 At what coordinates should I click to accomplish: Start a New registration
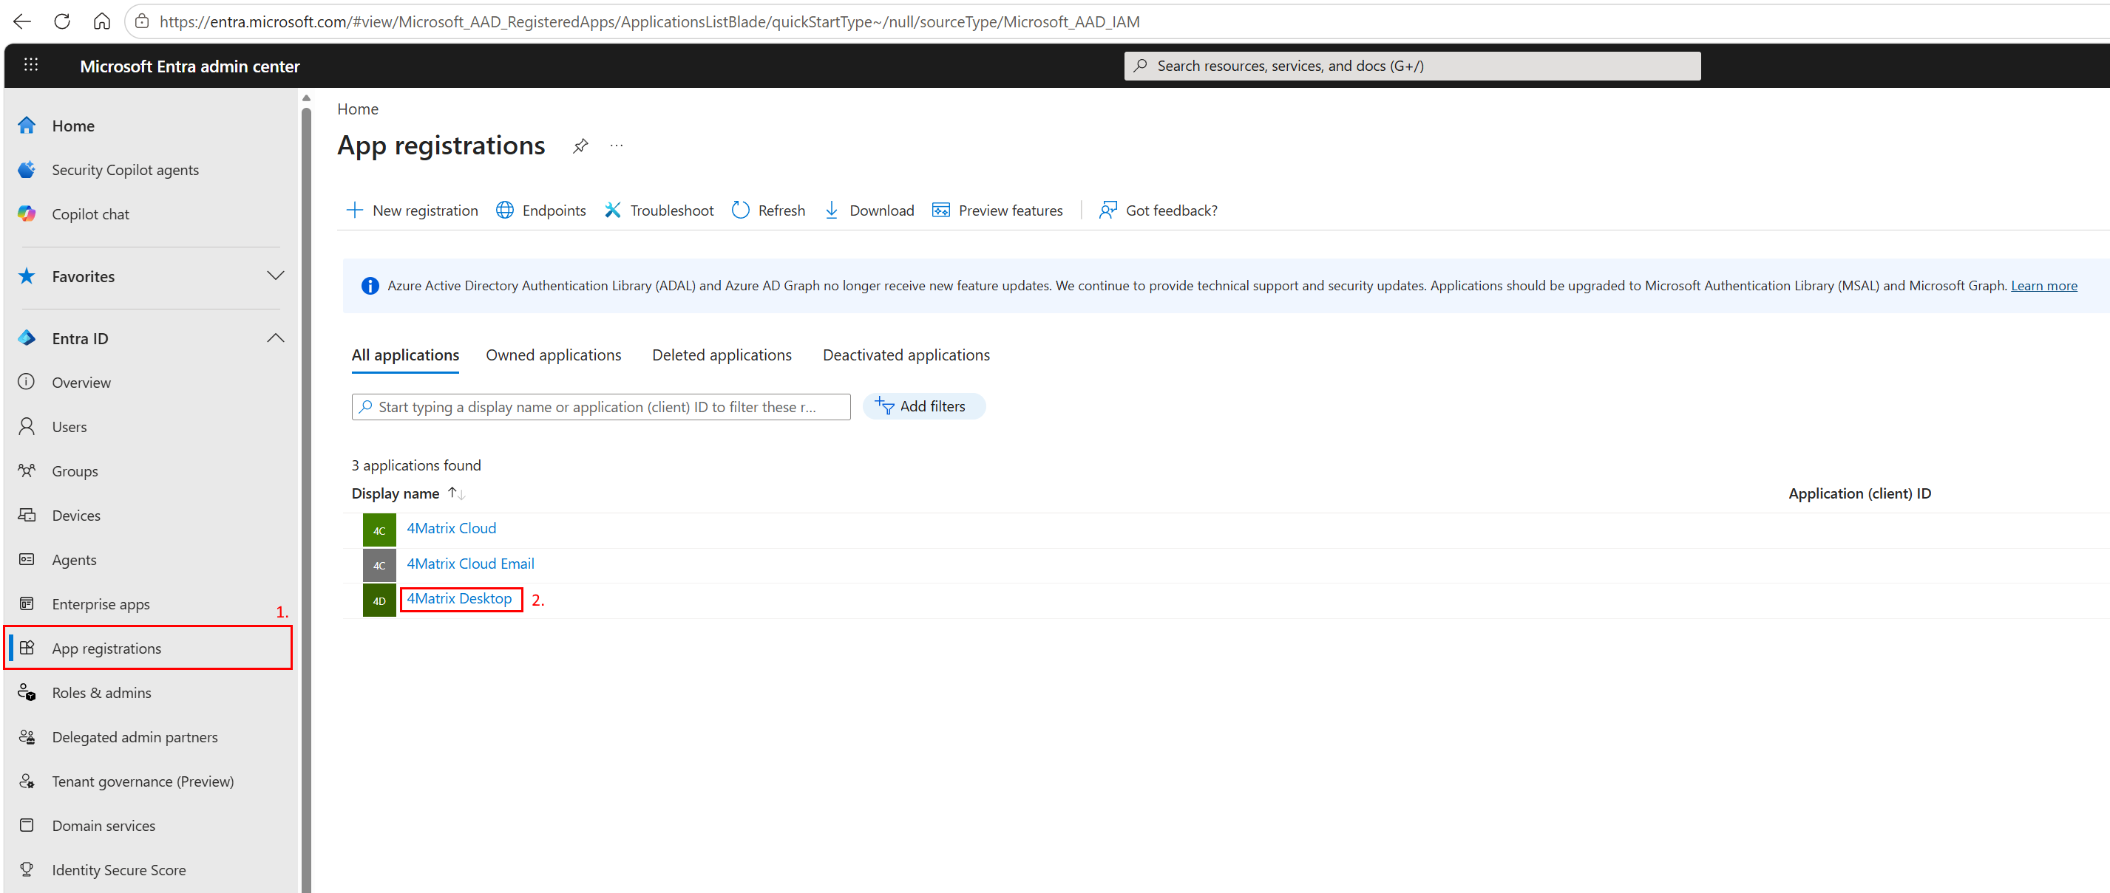click(x=412, y=211)
